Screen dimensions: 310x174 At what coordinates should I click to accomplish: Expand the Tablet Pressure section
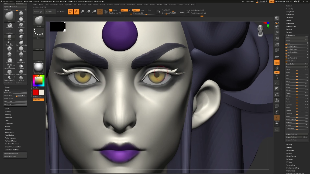pyautogui.click(x=10, y=138)
